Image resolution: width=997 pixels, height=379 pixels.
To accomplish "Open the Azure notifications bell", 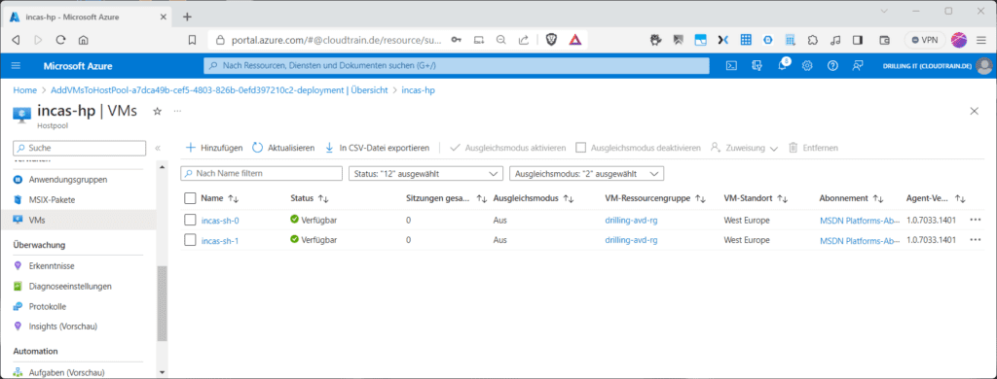I will 783,66.
